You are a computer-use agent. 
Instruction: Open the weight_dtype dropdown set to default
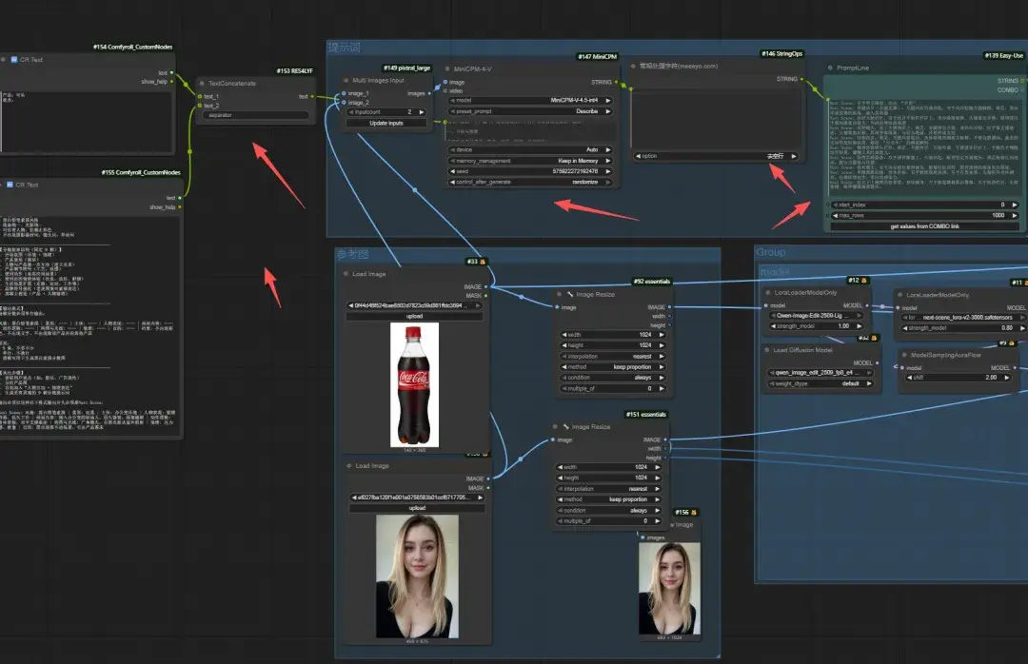pos(820,383)
